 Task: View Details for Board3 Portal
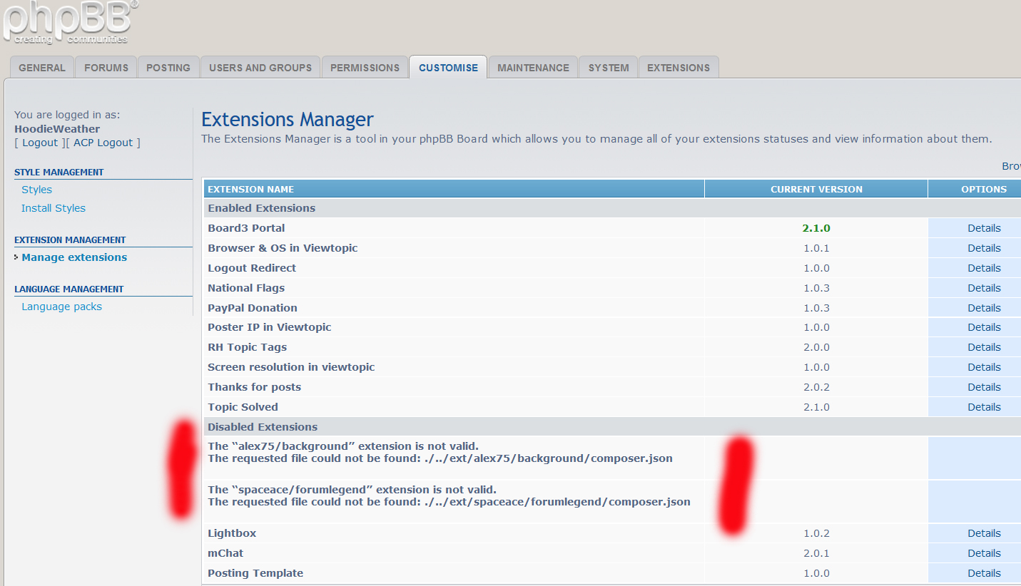click(984, 228)
